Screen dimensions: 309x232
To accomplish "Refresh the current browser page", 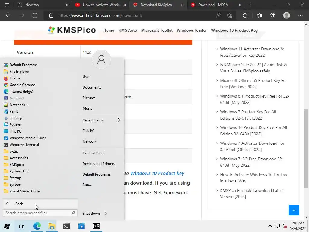I will tap(35, 15).
